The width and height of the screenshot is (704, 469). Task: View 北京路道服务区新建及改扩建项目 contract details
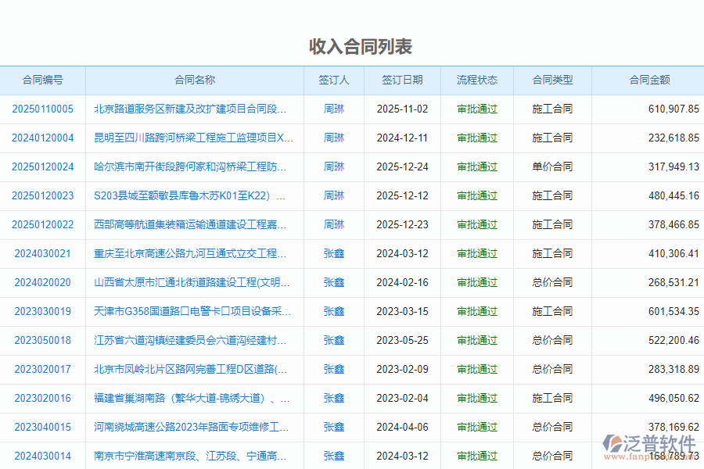pos(192,109)
